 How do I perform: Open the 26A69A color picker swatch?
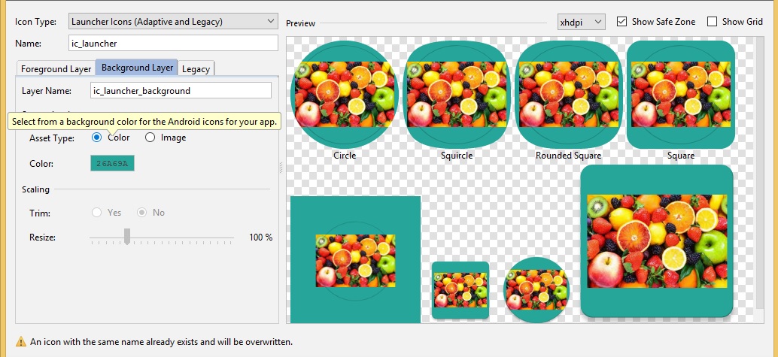pos(112,163)
